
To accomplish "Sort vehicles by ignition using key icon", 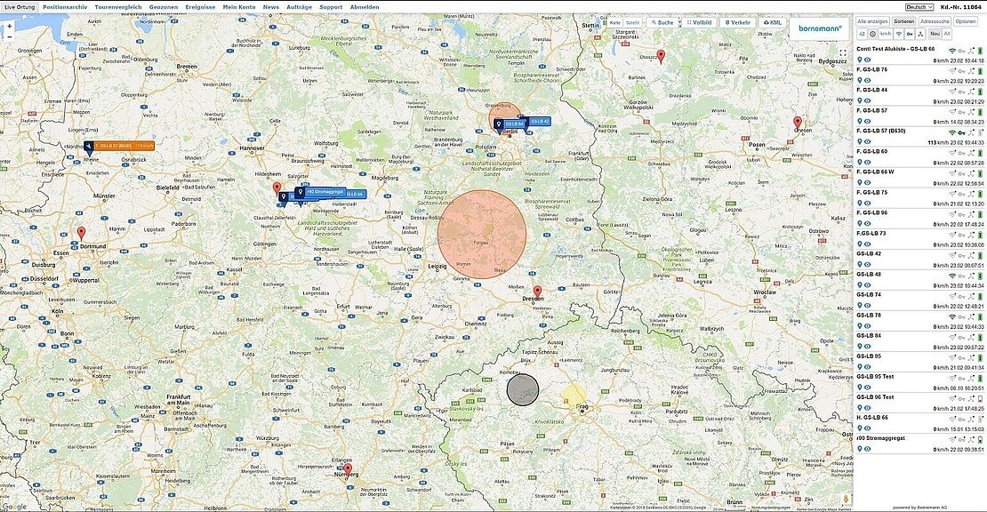I will [910, 34].
